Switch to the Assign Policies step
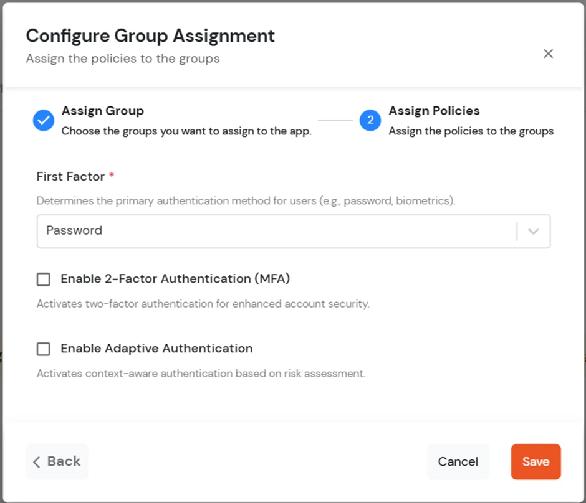586x503 pixels. [434, 111]
